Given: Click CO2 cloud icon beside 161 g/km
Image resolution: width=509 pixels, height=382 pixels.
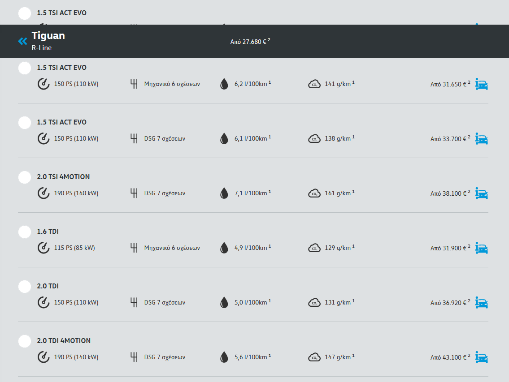Looking at the screenshot, I should (314, 193).
